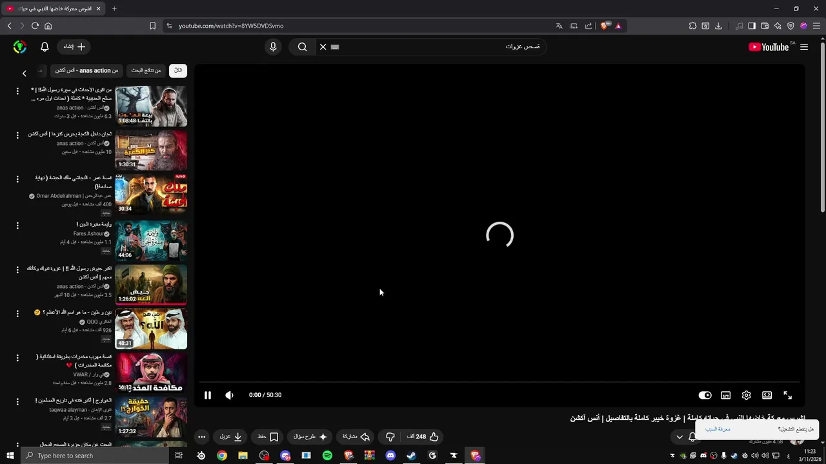826x464 pixels.
Task: Open the notification bell dropdown next to the channel
Action: (685, 437)
